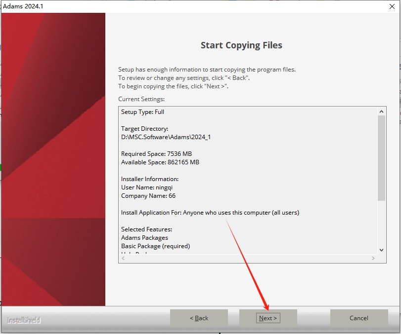401x334 pixels.
Task: Click the 'User Name: ningqi' line
Action: [x=148, y=187]
